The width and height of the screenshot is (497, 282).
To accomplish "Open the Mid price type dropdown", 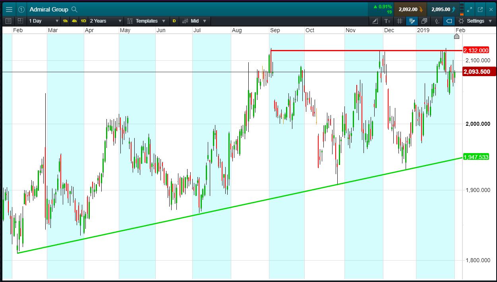I will [198, 21].
